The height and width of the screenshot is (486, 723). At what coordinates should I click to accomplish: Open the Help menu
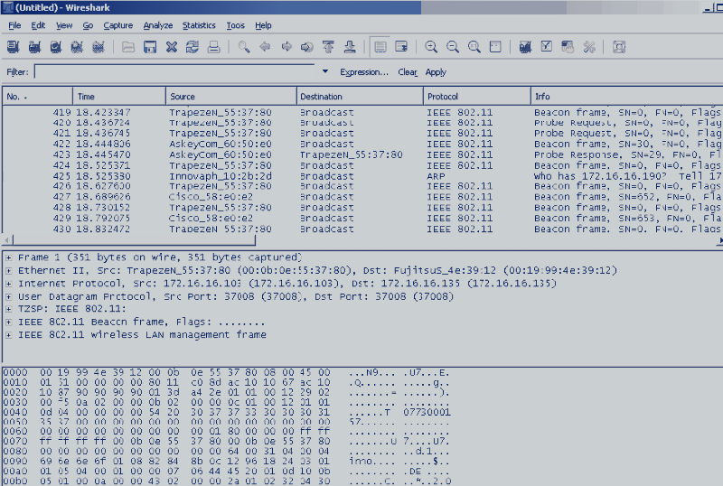[263, 25]
